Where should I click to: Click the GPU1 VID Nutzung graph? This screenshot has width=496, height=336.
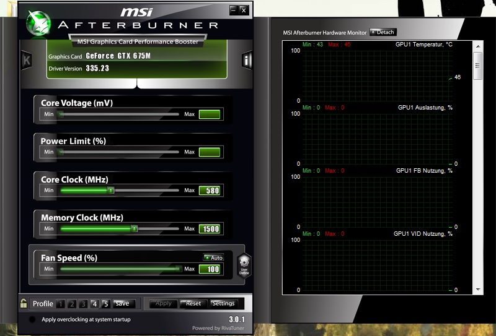coord(378,265)
